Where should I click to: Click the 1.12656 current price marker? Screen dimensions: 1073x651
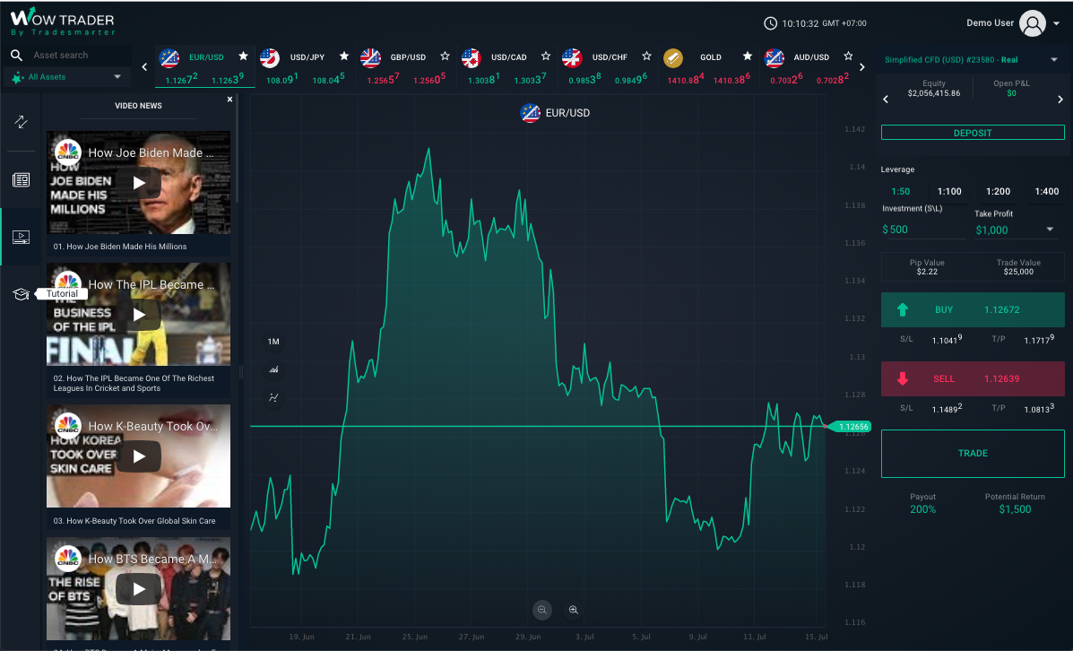coord(849,427)
